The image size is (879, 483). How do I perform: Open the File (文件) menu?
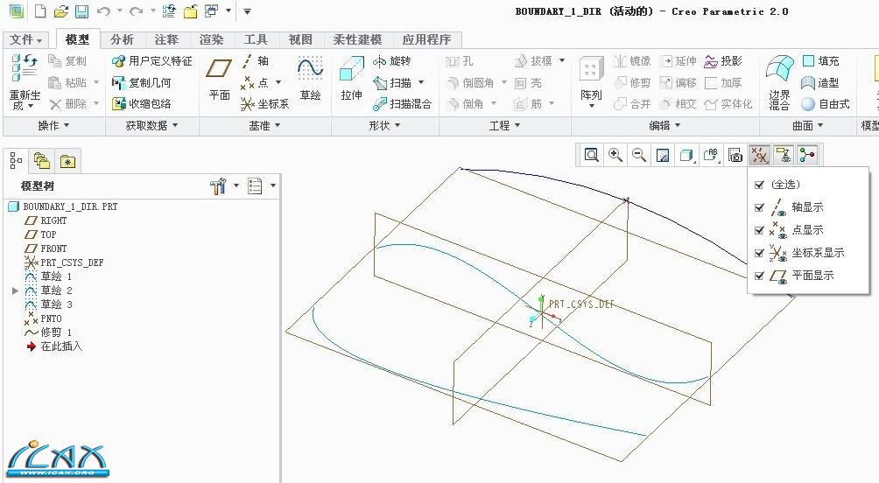pyautogui.click(x=26, y=39)
